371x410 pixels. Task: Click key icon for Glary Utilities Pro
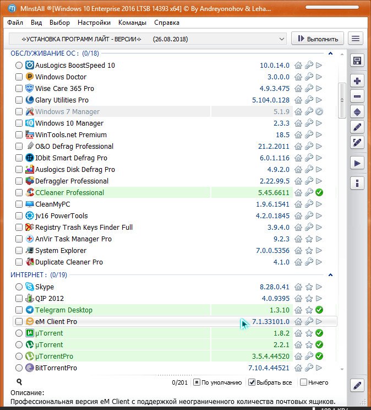(x=309, y=100)
